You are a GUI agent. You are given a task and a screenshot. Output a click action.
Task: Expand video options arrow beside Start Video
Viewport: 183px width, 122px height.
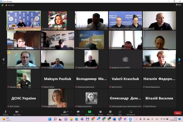[21, 112]
